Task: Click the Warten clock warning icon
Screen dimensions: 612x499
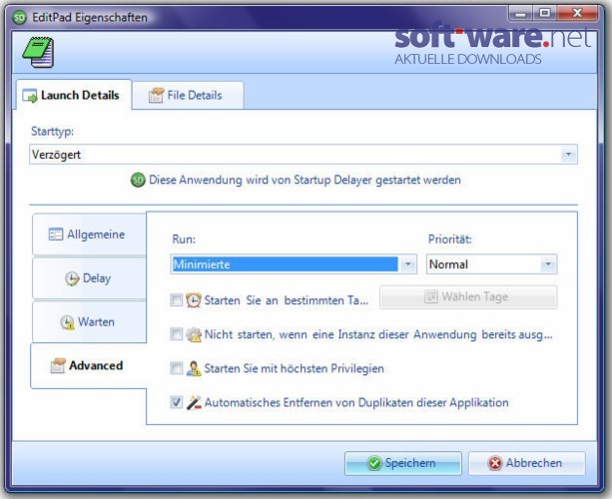Action: click(x=67, y=322)
